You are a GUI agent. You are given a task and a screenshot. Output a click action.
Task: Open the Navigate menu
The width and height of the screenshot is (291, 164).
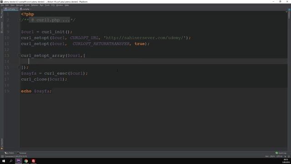point(20,5)
